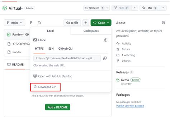Viewport: 170px width, 130px height.
Task: Click the desktop icon beside Open with GitHub Desktop
Action: (35, 76)
